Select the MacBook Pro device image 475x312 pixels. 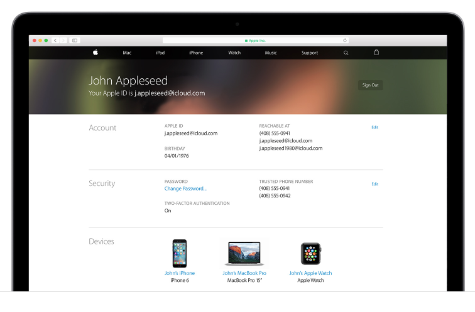point(244,253)
